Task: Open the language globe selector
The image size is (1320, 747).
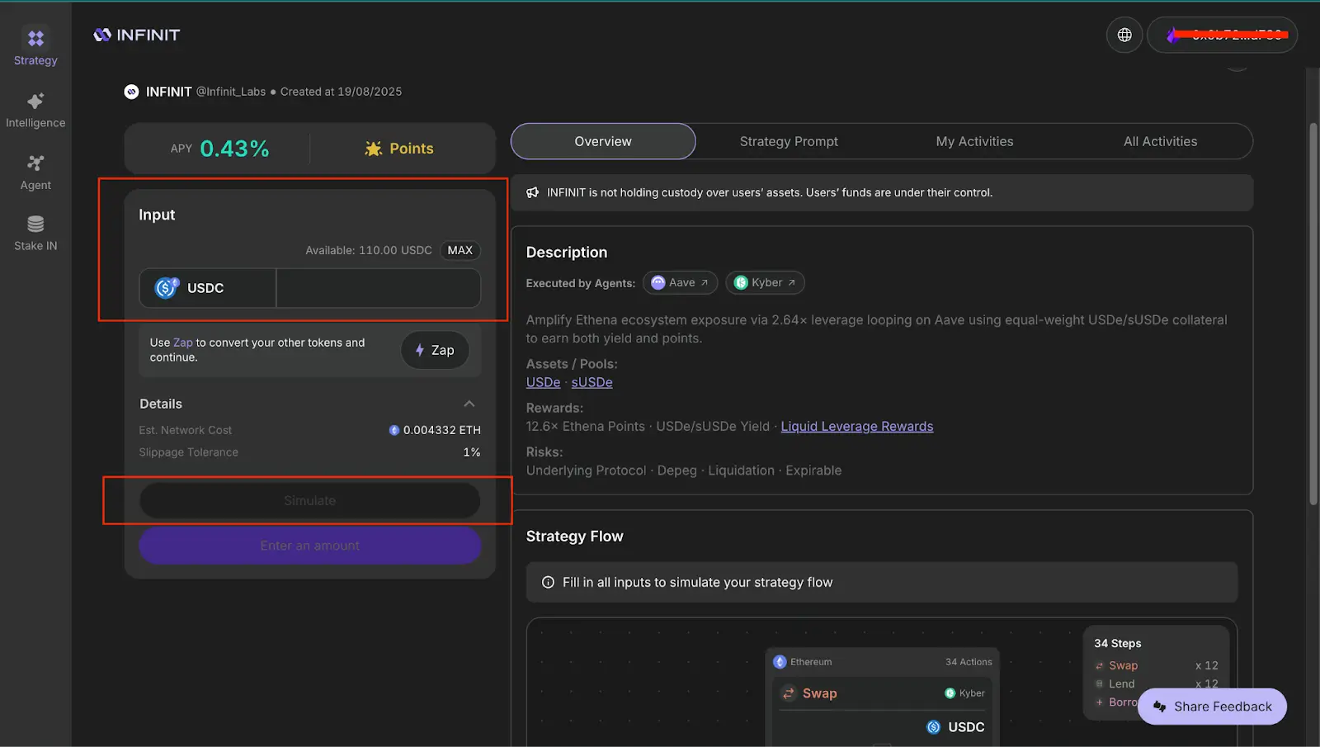Action: pos(1124,35)
